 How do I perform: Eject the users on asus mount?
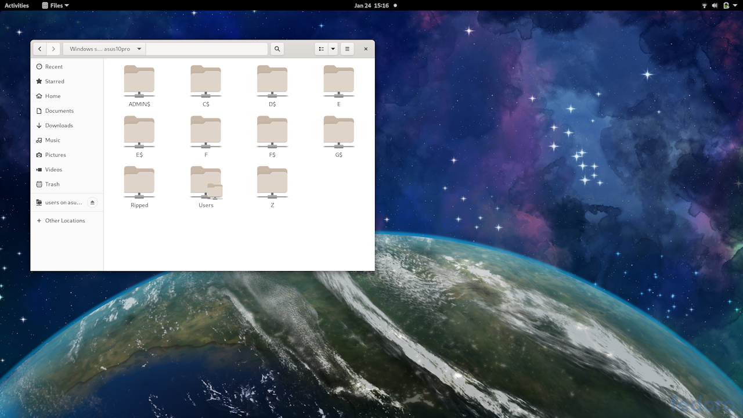pos(92,203)
